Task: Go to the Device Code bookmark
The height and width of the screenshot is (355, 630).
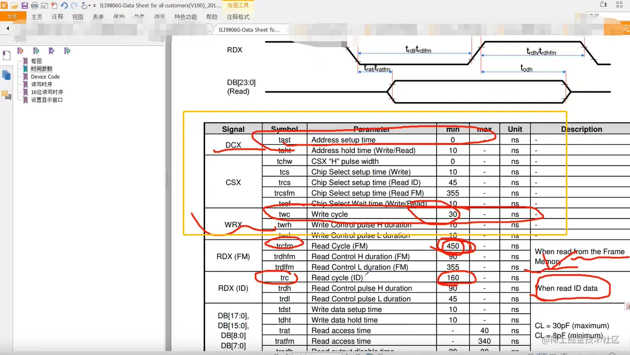Action: 45,77
